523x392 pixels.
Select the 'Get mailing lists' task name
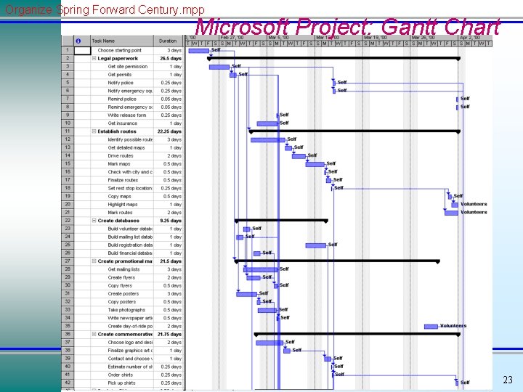click(123, 269)
